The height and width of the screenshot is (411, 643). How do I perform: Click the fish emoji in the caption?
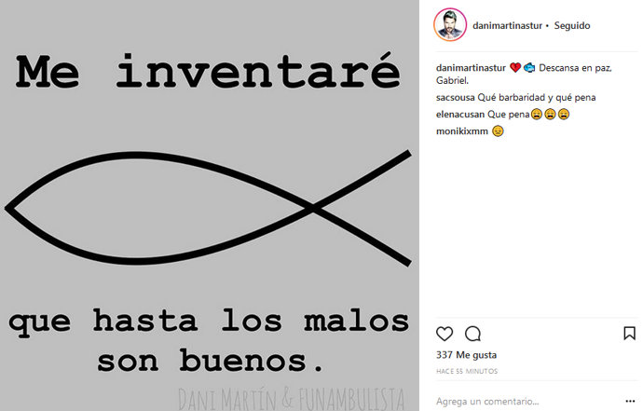(529, 68)
